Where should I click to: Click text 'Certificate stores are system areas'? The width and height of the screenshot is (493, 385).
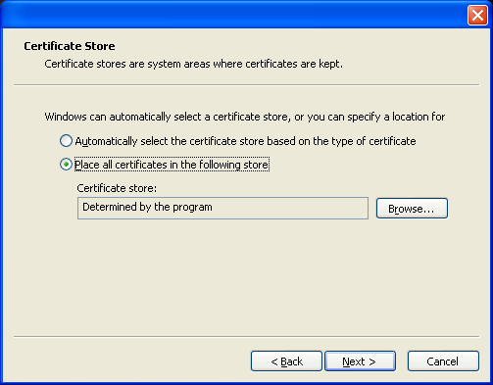pyautogui.click(x=127, y=64)
